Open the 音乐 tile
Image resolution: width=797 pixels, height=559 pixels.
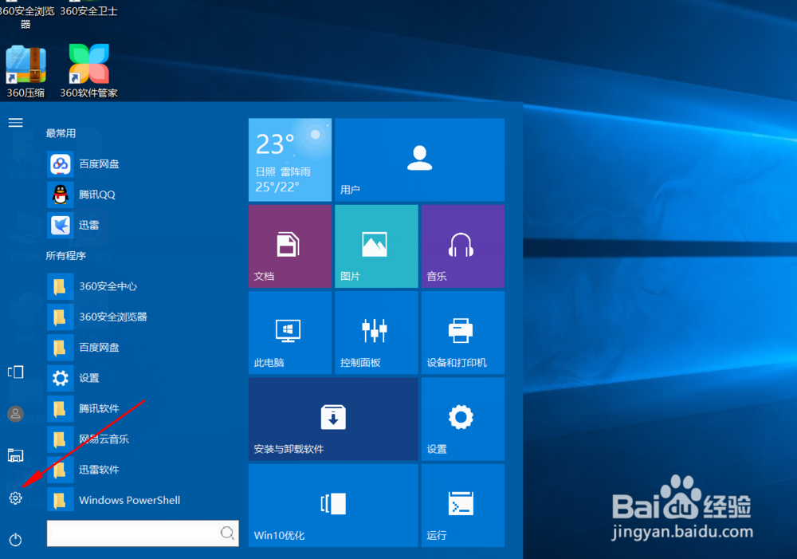click(462, 246)
